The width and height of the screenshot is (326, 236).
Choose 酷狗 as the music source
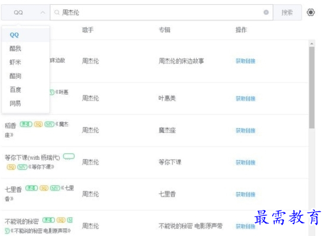(x=25, y=76)
